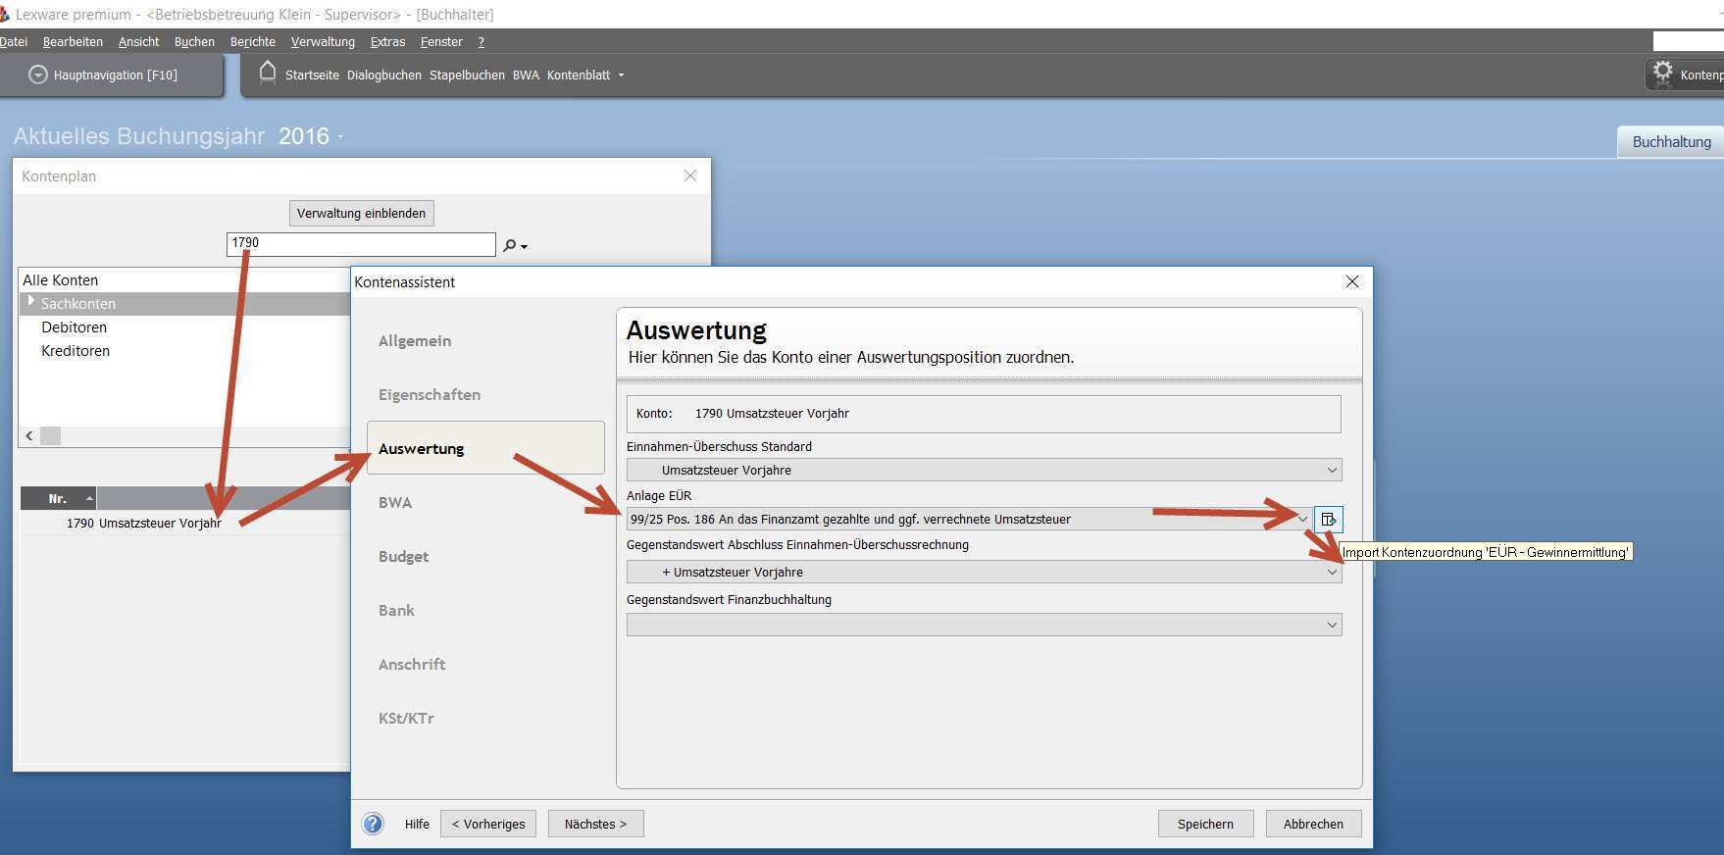
Task: Click the account search input field
Action: [x=361, y=243]
